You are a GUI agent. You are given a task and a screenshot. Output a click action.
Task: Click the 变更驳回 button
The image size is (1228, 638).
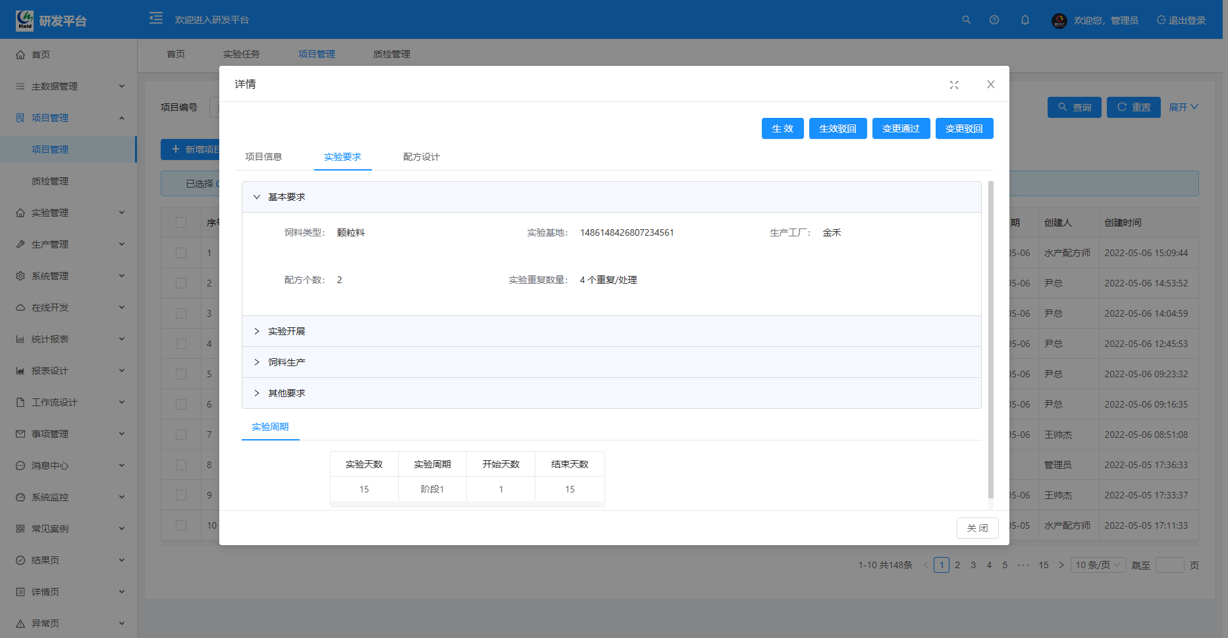pyautogui.click(x=964, y=128)
